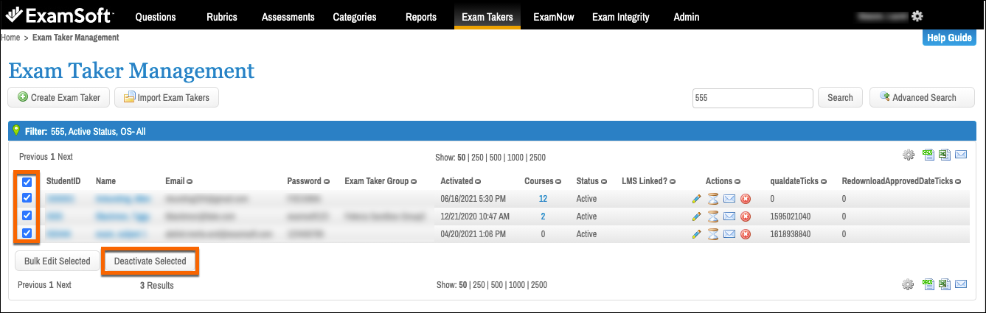
Task: Sort by the Name column header
Action: tap(106, 181)
